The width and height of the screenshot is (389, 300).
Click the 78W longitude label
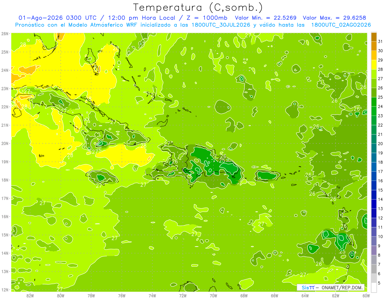click(91, 295)
